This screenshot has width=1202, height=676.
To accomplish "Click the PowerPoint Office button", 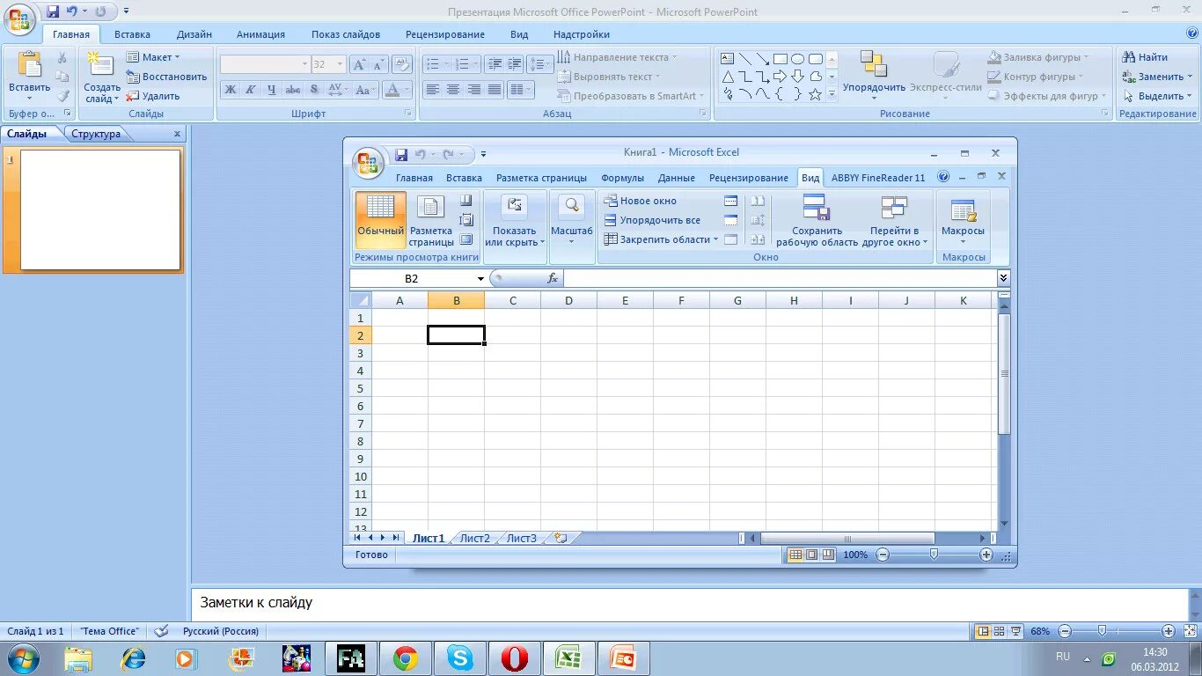I will (19, 19).
